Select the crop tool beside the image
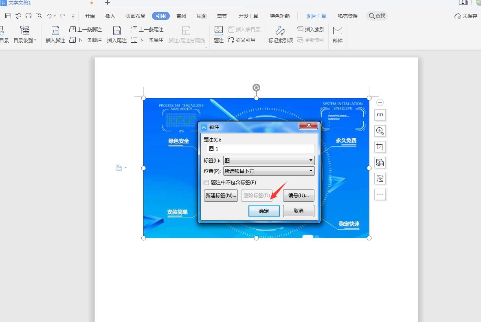The height and width of the screenshot is (322, 481). pyautogui.click(x=380, y=147)
